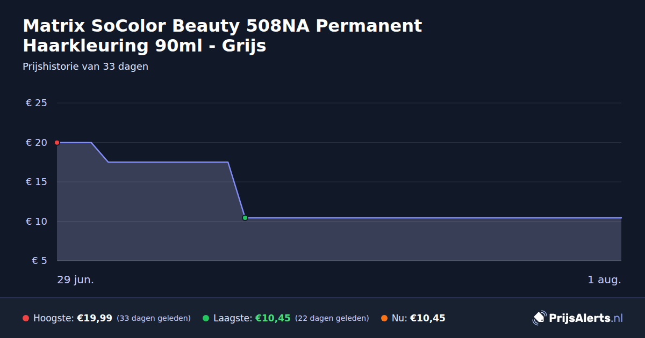Viewport: 645px width, 338px height.
Task: Click the green Laagste legend dot
Action: click(x=206, y=318)
